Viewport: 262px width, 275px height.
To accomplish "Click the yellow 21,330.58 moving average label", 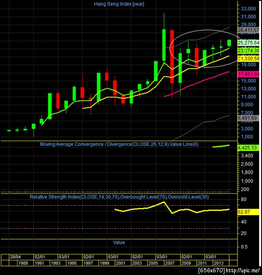I will click(x=248, y=58).
